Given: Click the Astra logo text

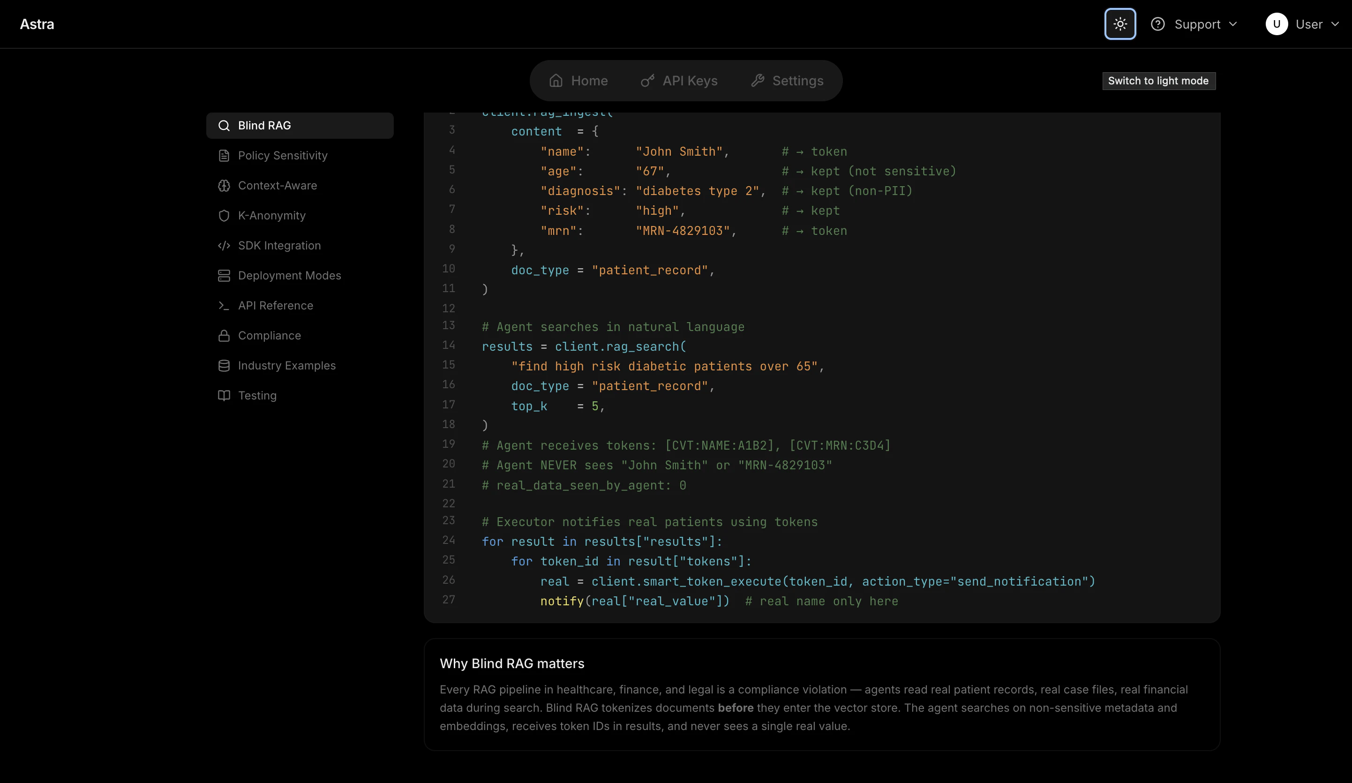Looking at the screenshot, I should coord(37,23).
